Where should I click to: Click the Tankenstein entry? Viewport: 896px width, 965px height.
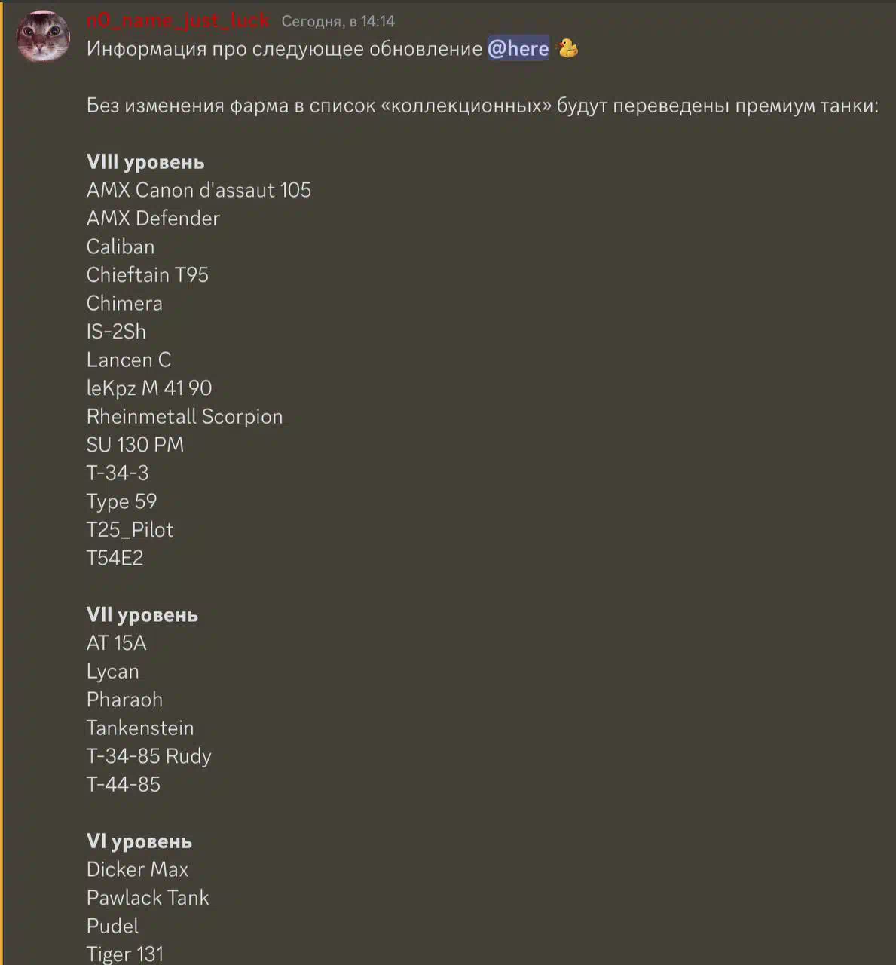click(x=140, y=728)
